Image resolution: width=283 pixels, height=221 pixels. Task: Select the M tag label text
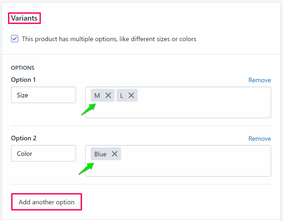97,96
